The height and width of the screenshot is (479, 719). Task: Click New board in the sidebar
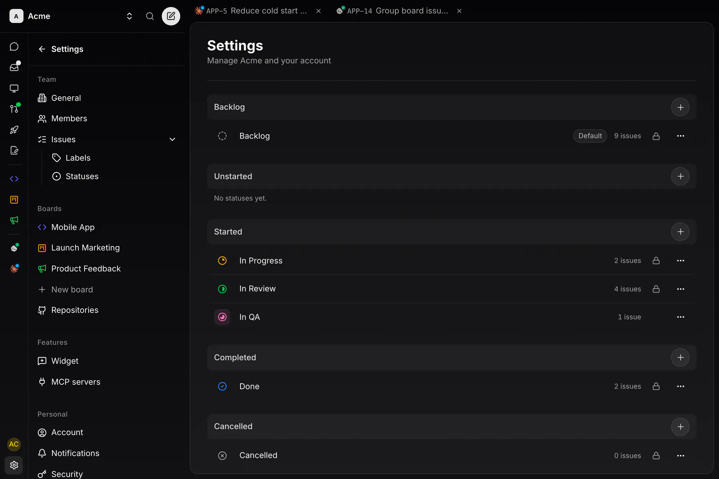tap(66, 289)
